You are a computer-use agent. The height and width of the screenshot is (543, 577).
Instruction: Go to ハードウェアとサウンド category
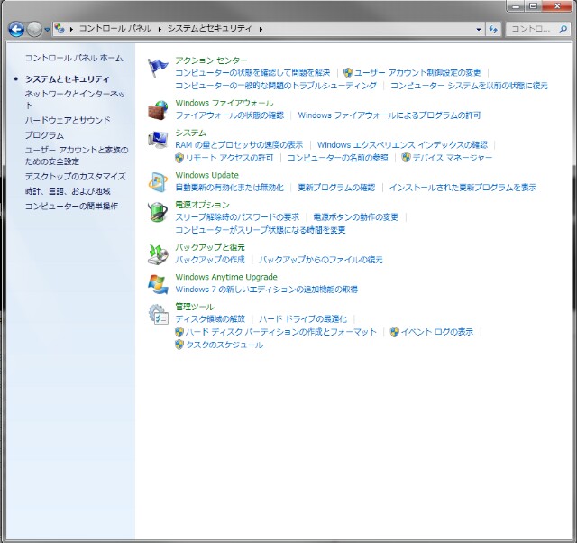click(68, 120)
